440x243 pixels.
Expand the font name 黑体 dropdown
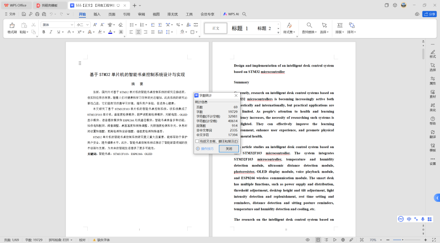click(x=71, y=25)
